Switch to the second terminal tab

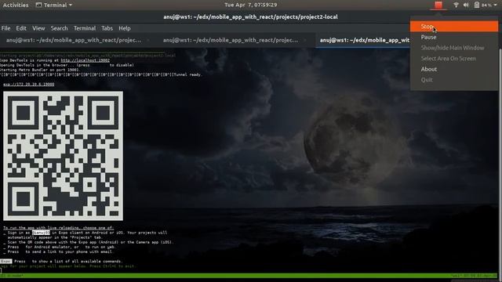tap(231, 40)
